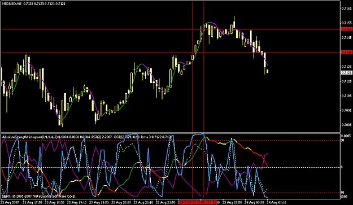The width and height of the screenshot is (353, 205).
Task: Click the 24 Aug 01:10 time label
Action: pyautogui.click(x=277, y=202)
